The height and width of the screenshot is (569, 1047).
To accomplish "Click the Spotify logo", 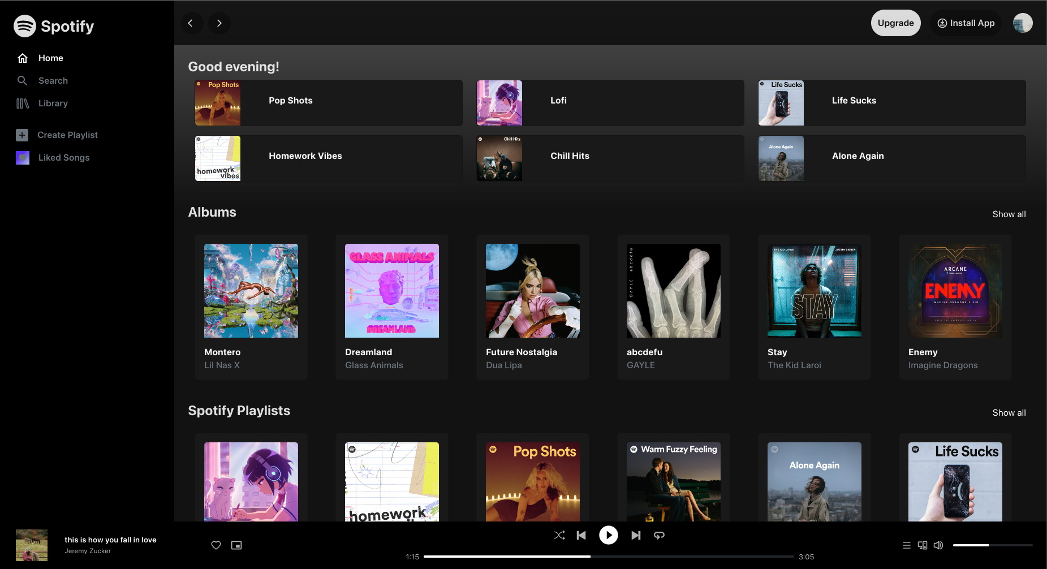I will (x=53, y=25).
